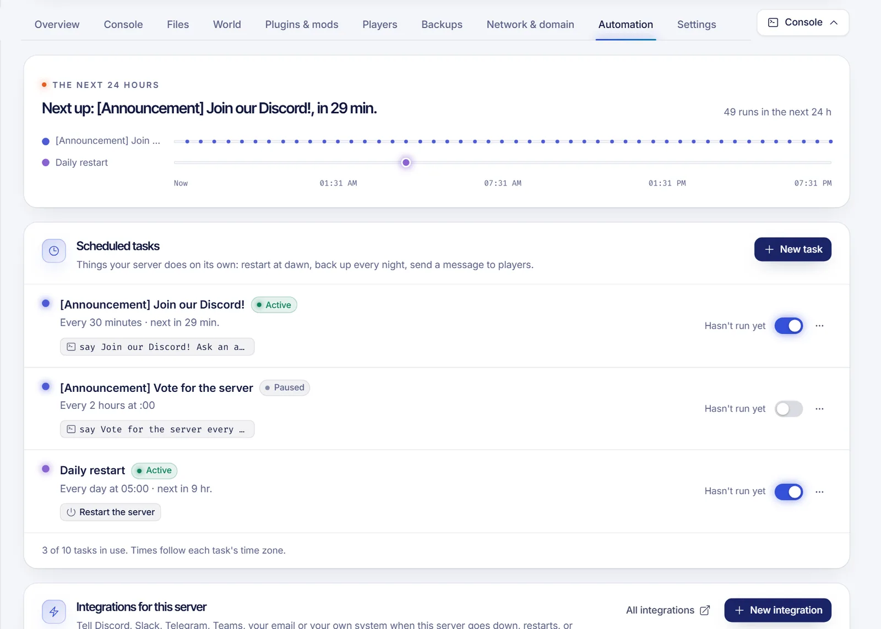881x629 pixels.
Task: Expand the Console dropdown at top right
Action: click(x=803, y=23)
